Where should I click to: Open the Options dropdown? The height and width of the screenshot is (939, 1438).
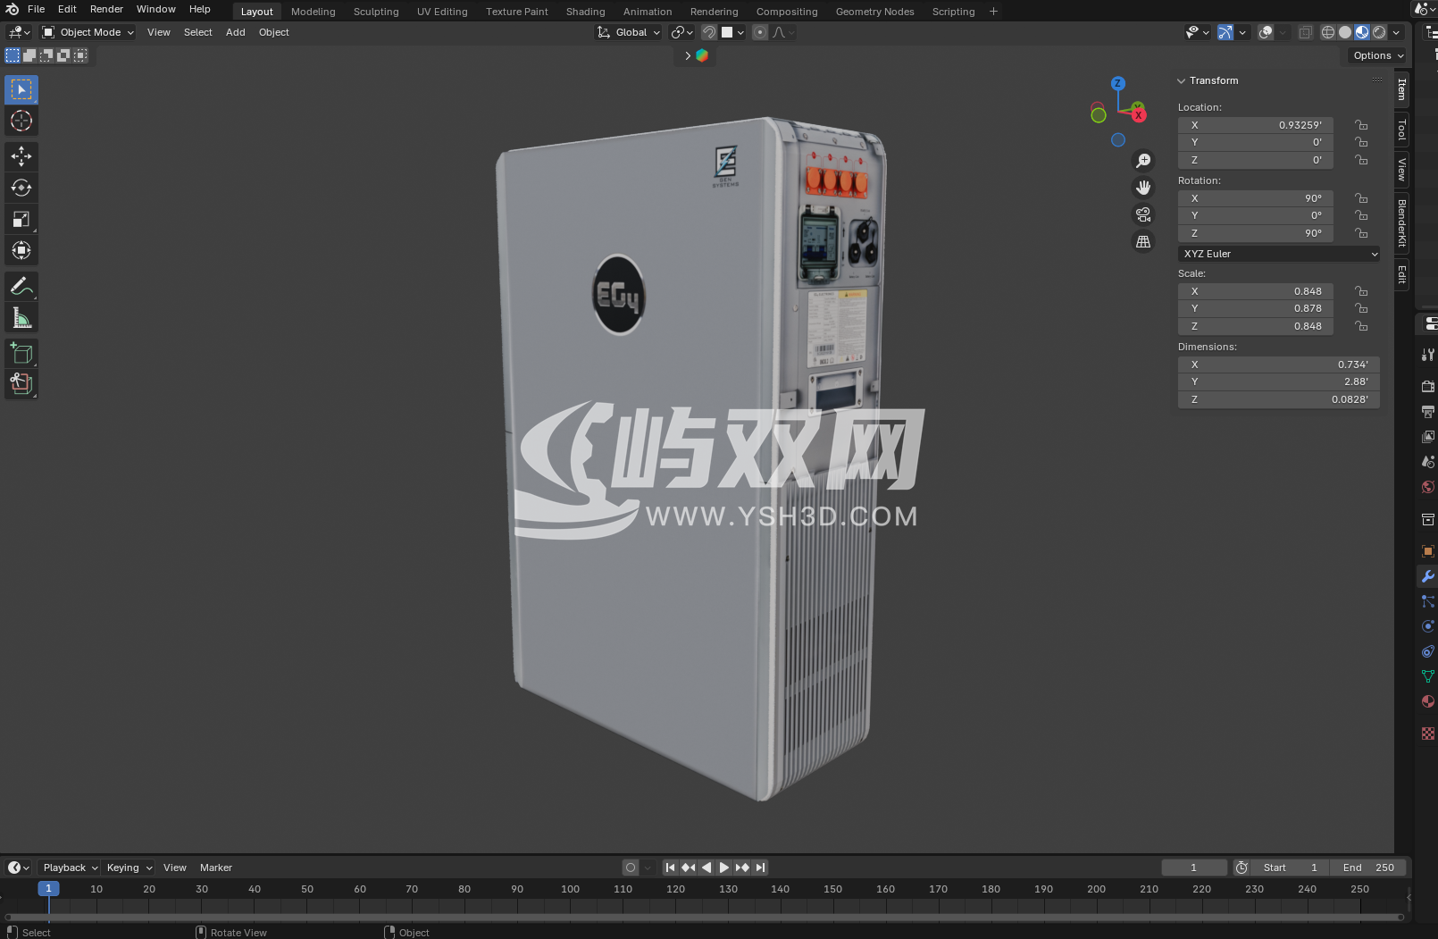[1378, 55]
